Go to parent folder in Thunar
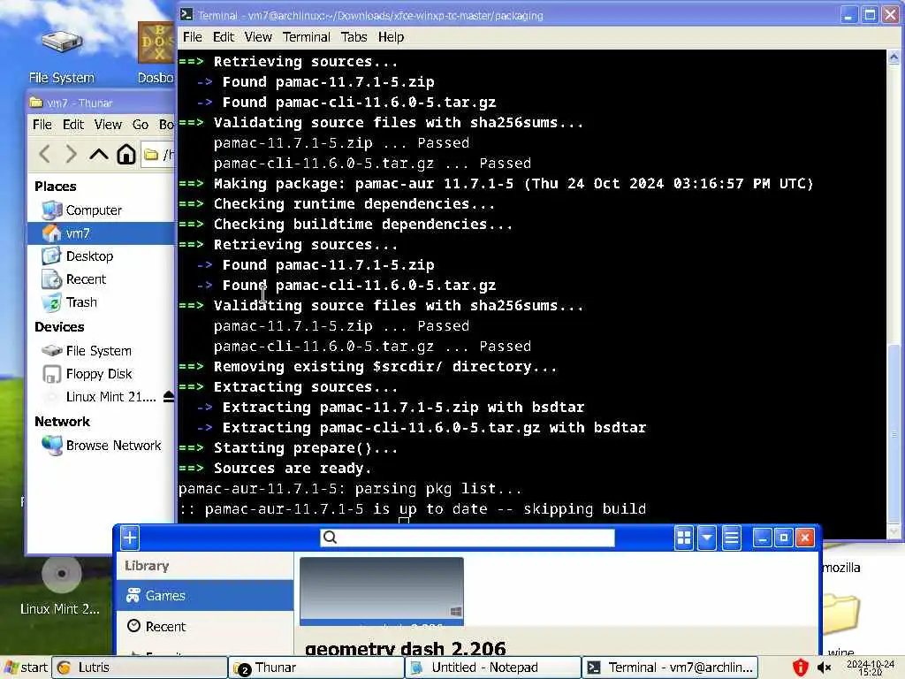This screenshot has width=905, height=679. (x=99, y=154)
